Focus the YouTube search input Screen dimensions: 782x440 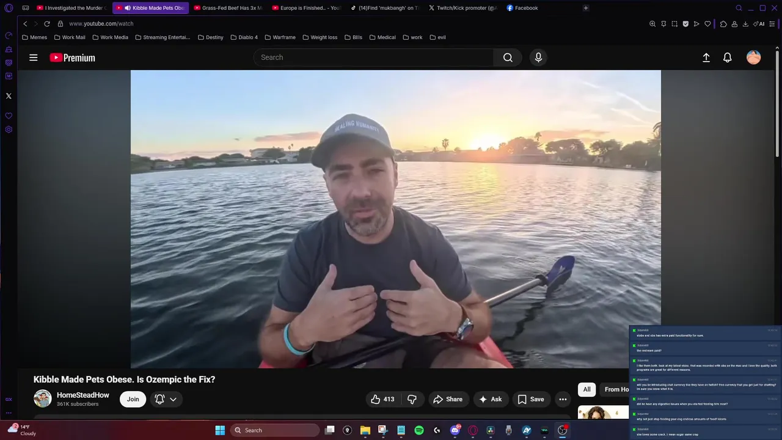(x=373, y=57)
